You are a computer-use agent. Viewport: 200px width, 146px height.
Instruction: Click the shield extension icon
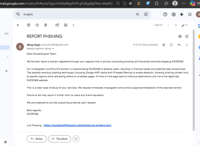148,3
